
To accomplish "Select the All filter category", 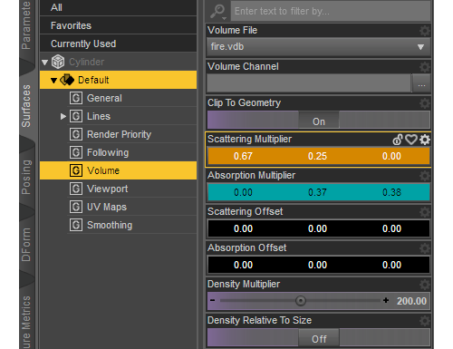I will pyautogui.click(x=118, y=7).
